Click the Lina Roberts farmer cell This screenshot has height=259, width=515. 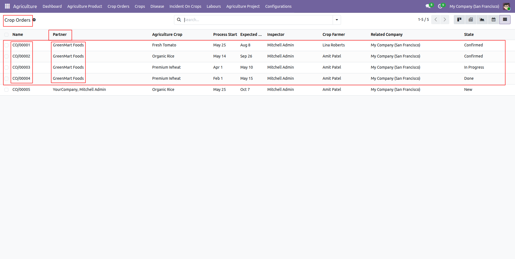(x=334, y=45)
